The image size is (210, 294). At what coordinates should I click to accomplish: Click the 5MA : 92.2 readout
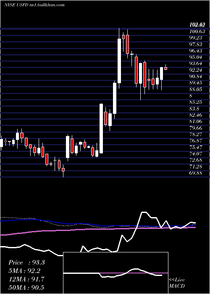pos(24,271)
